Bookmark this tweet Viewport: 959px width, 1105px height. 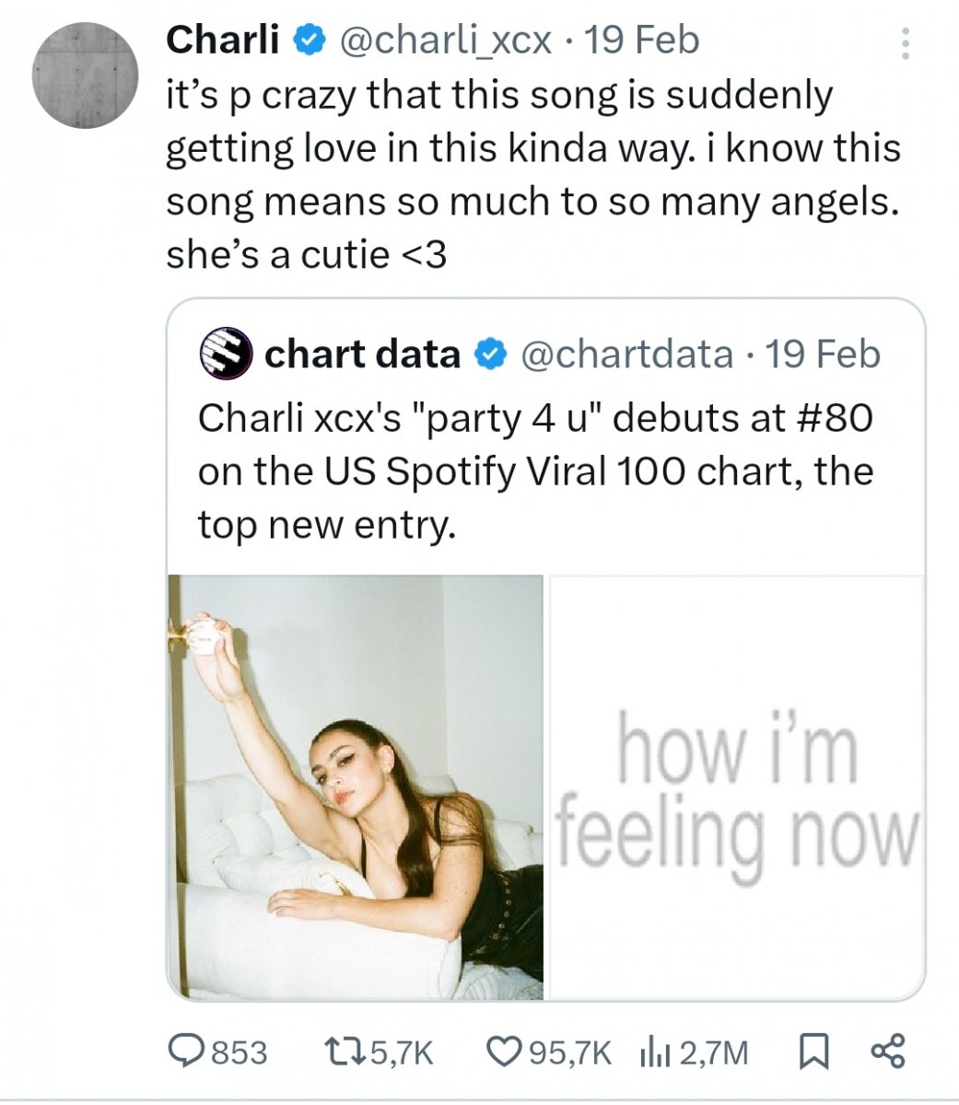pyautogui.click(x=812, y=1052)
